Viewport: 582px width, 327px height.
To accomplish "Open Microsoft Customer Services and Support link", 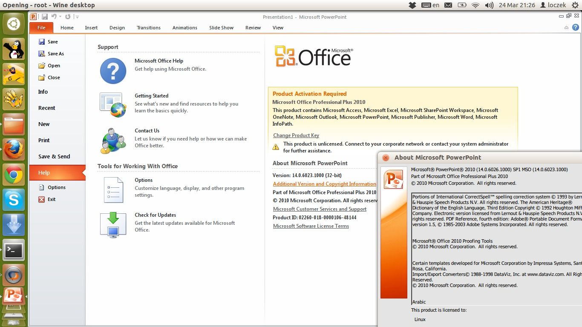I will pyautogui.click(x=320, y=209).
